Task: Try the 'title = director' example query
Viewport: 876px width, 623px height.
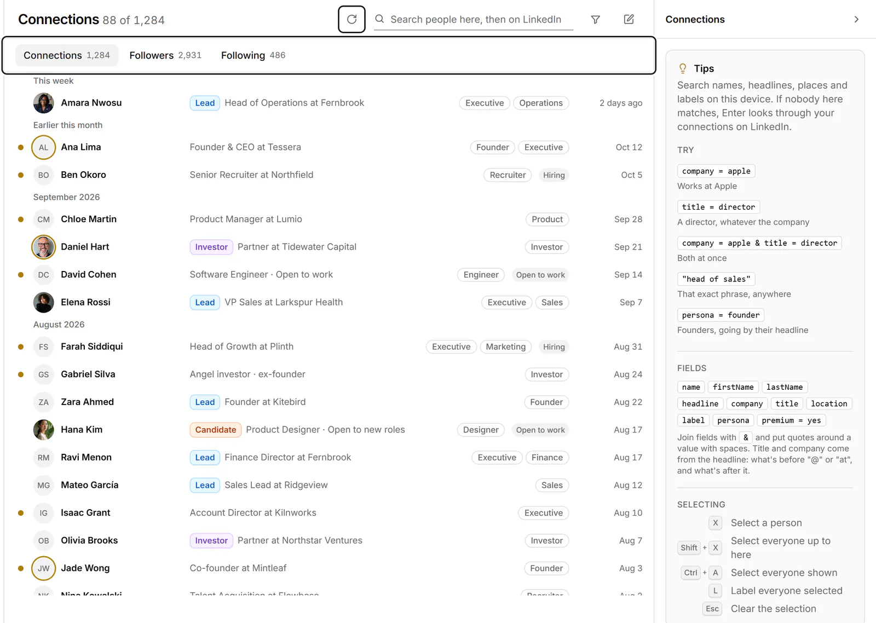Action: (718, 207)
